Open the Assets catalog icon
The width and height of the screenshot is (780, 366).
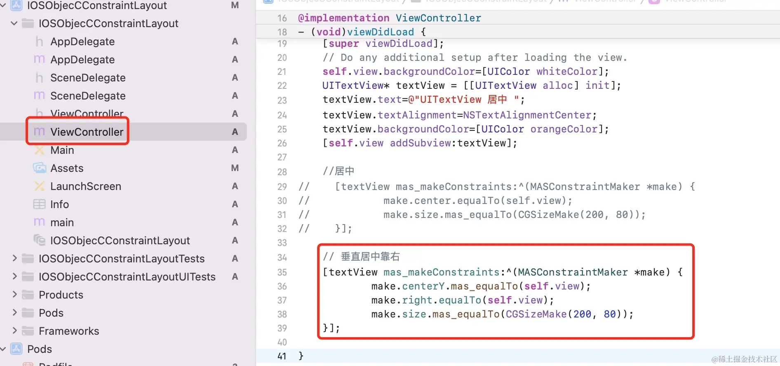coord(40,168)
